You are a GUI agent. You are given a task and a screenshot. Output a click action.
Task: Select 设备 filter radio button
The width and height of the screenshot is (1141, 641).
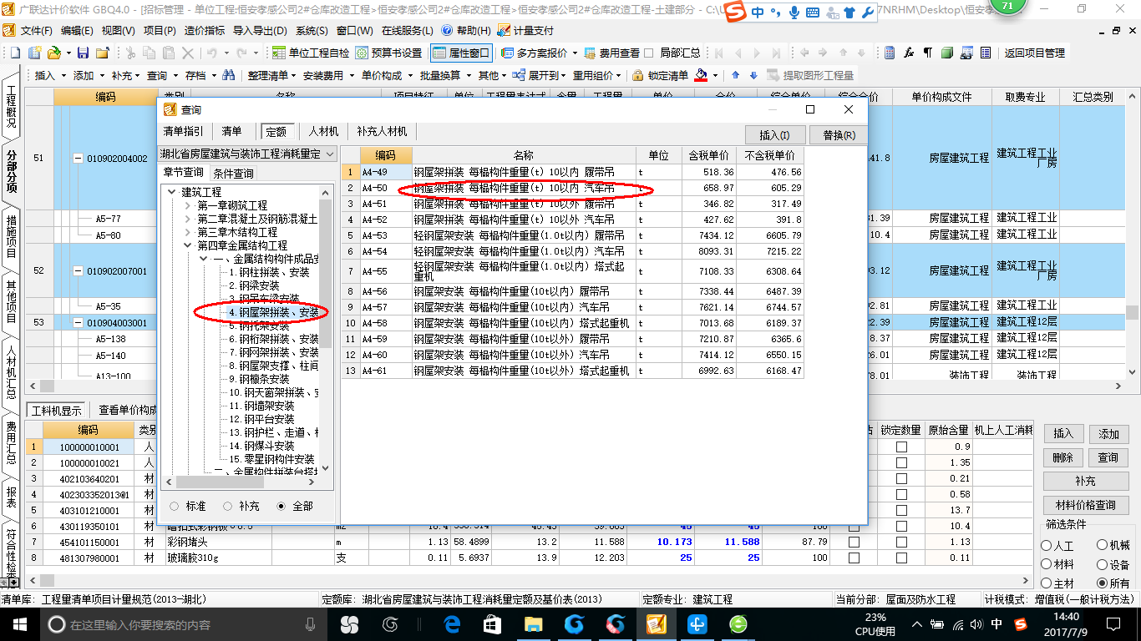pyautogui.click(x=1103, y=564)
